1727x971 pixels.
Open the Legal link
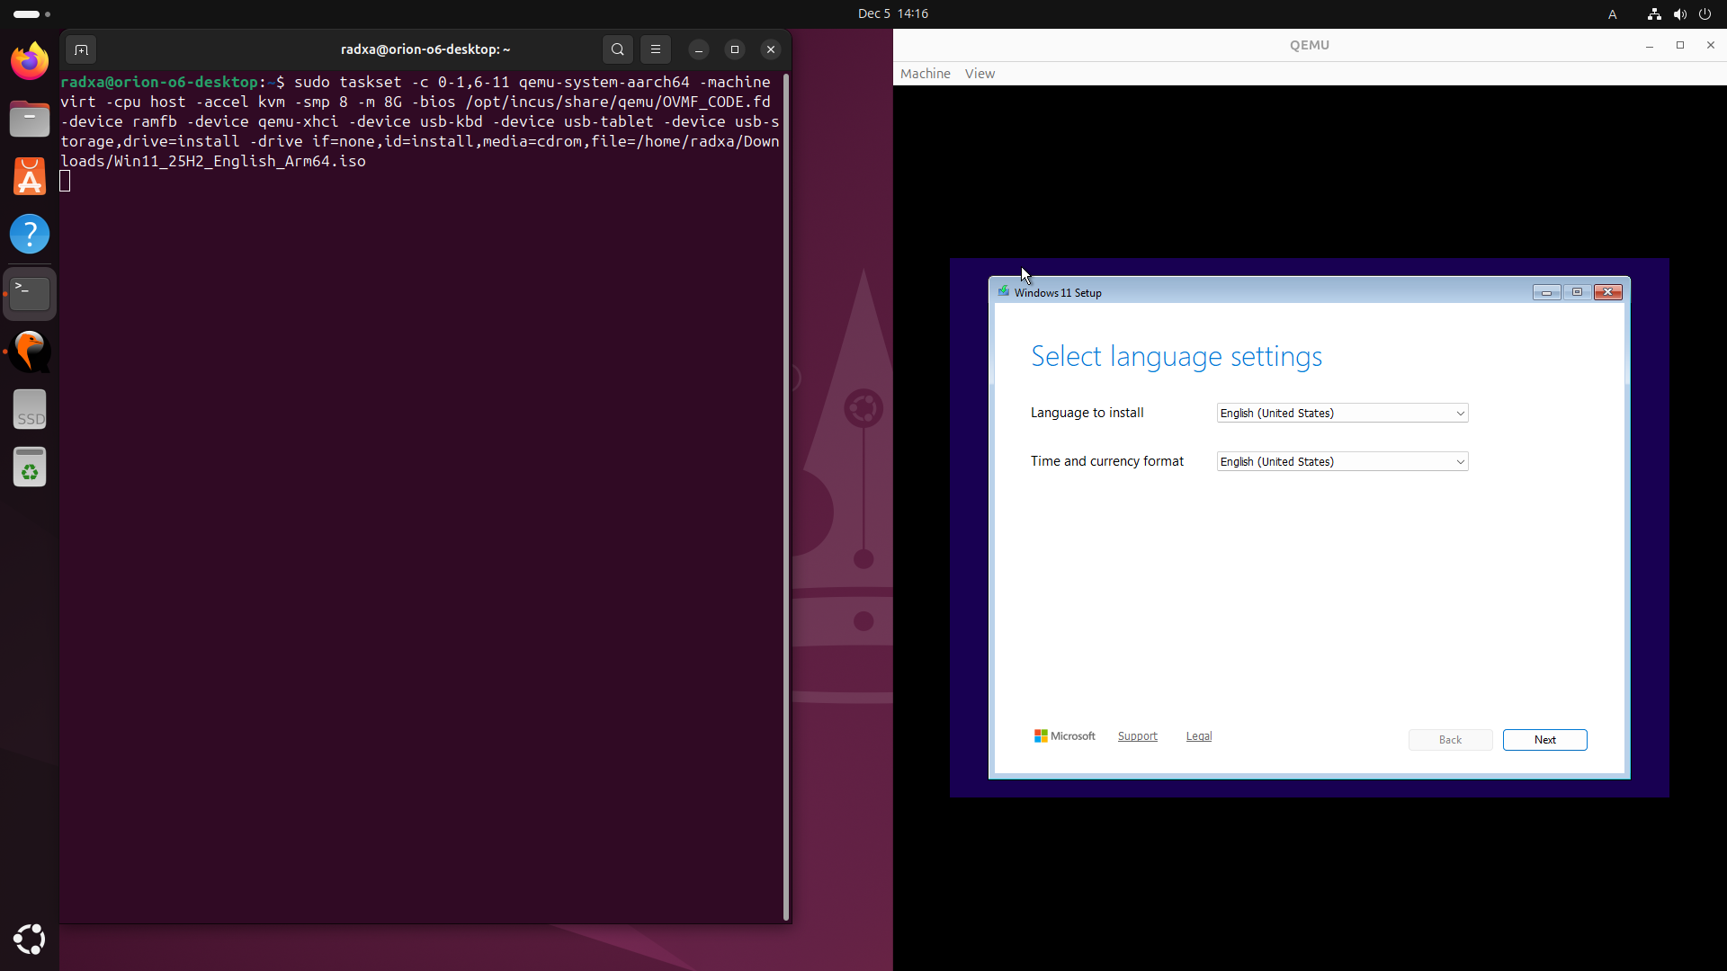coord(1198,735)
